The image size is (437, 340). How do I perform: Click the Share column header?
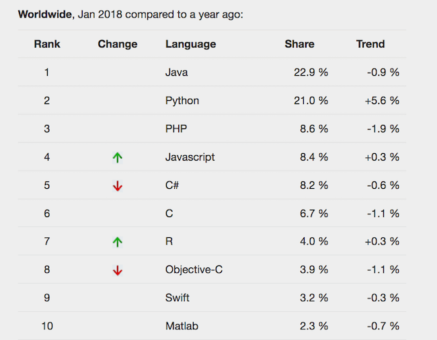coord(299,44)
